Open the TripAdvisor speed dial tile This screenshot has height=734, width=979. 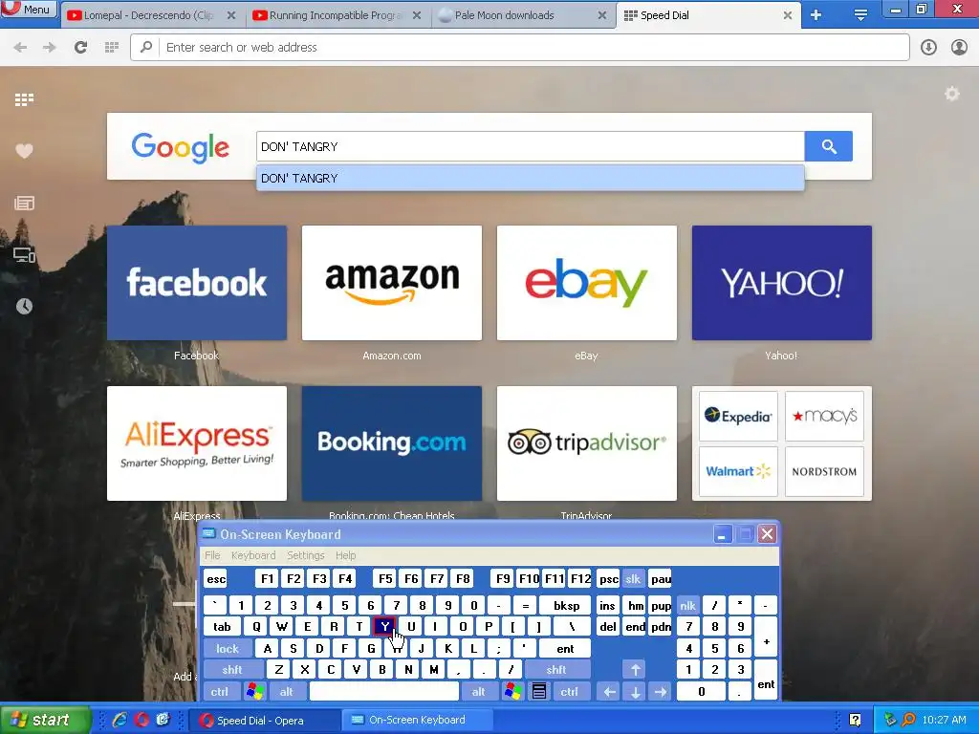pyautogui.click(x=586, y=443)
